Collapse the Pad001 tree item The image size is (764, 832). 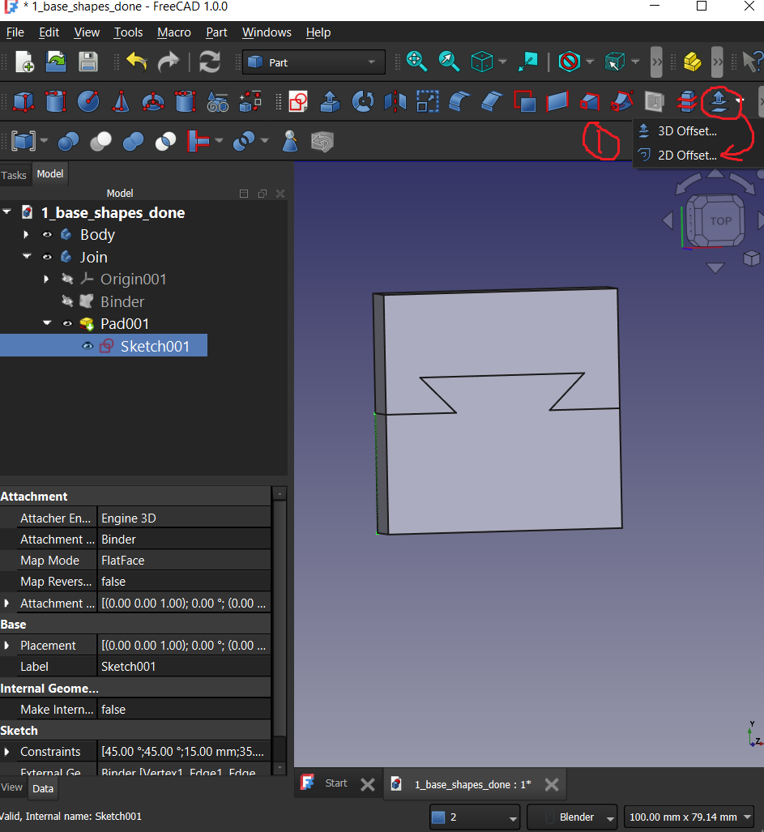coord(47,323)
